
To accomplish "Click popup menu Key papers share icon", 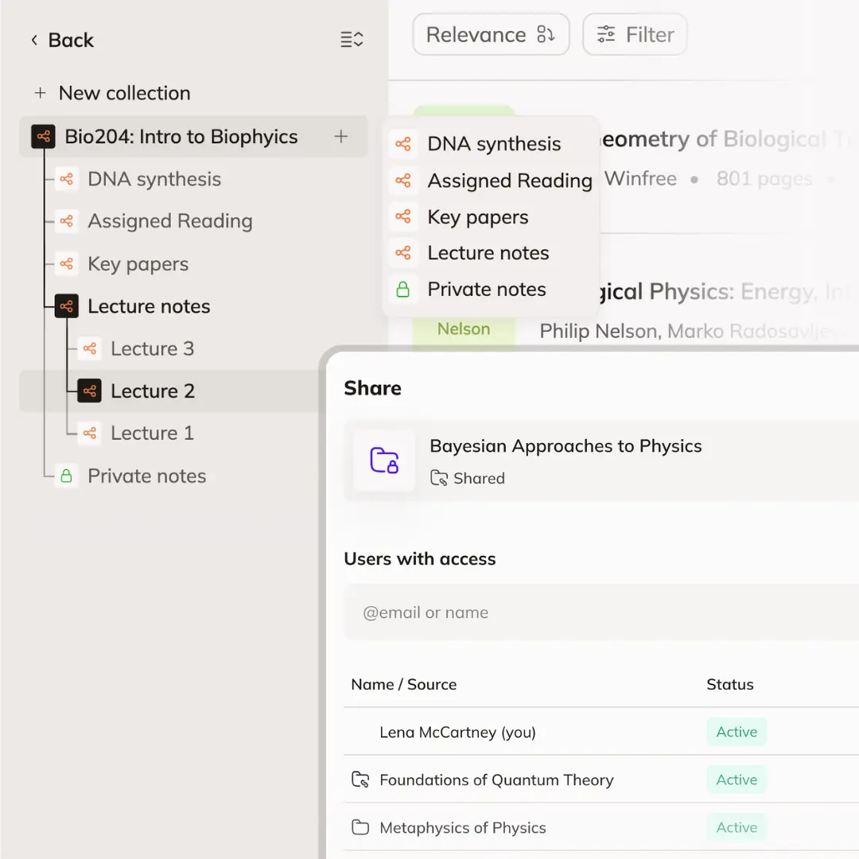I will point(403,216).
